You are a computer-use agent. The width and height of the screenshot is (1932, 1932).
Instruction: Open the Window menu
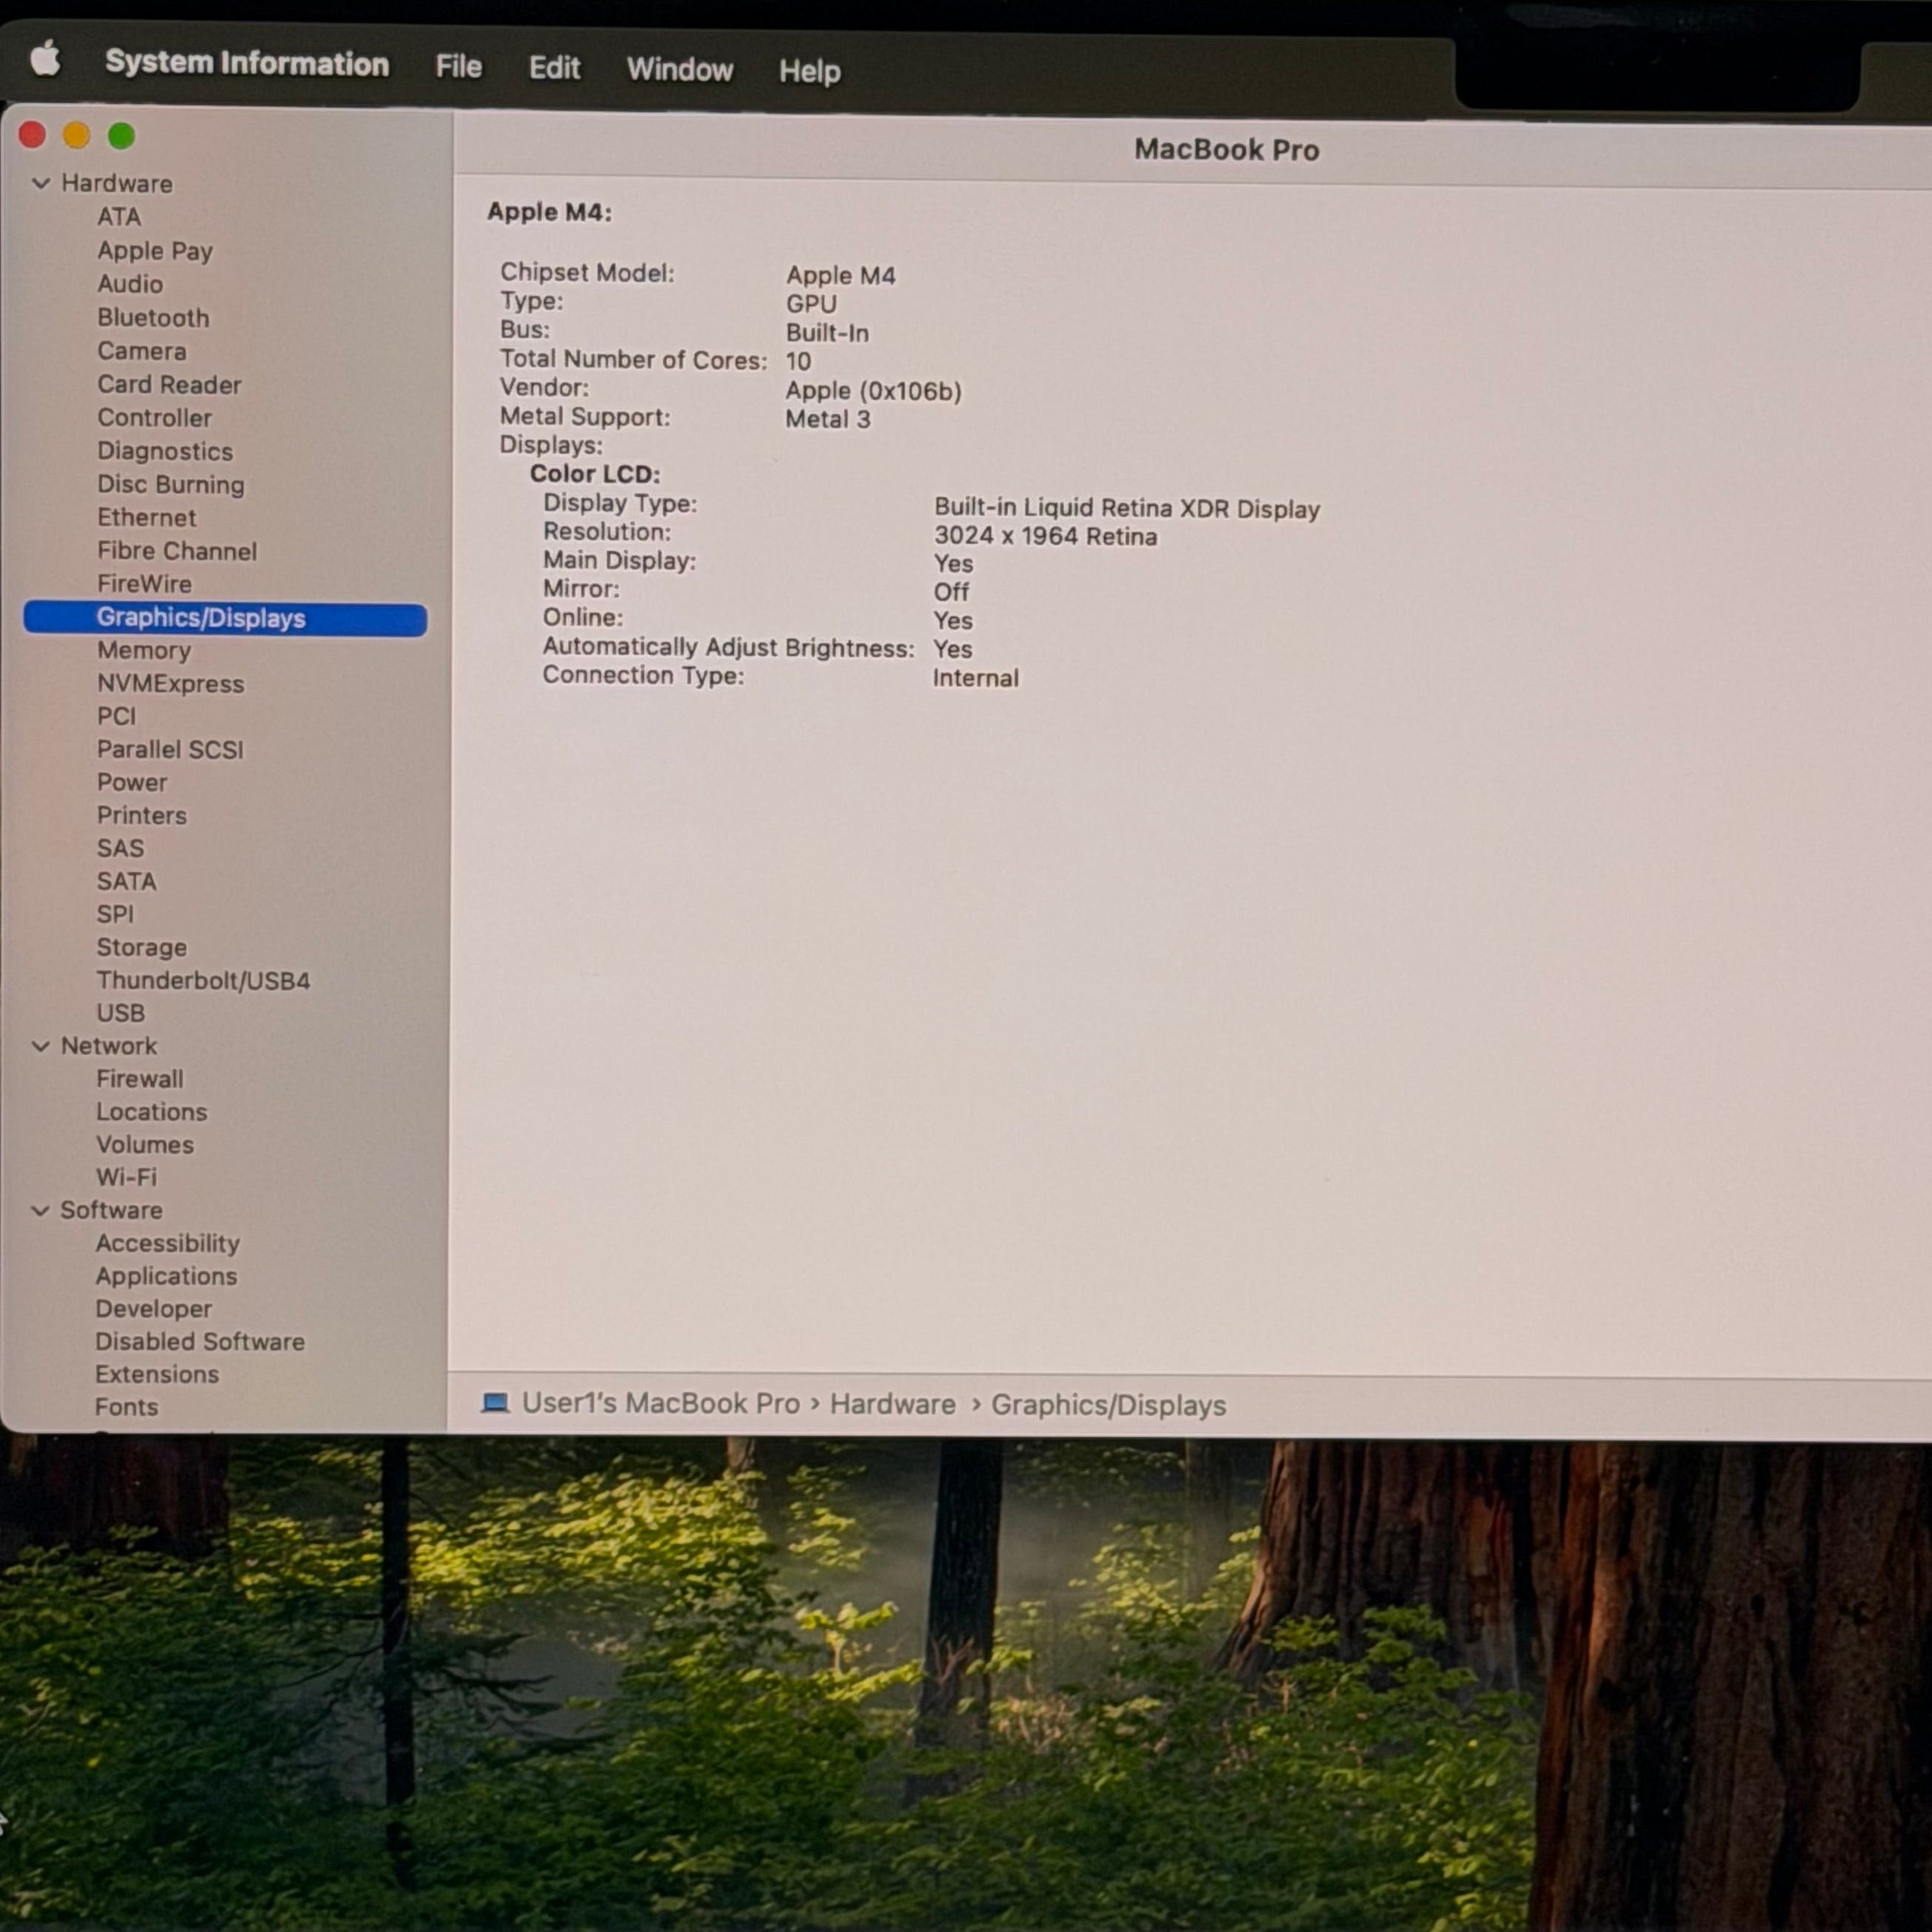click(680, 69)
